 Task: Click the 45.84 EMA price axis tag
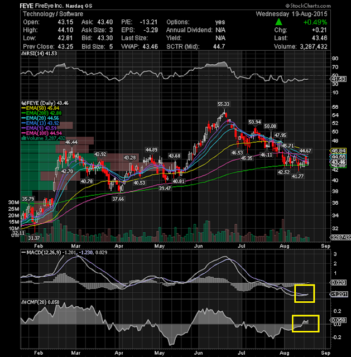(339, 151)
